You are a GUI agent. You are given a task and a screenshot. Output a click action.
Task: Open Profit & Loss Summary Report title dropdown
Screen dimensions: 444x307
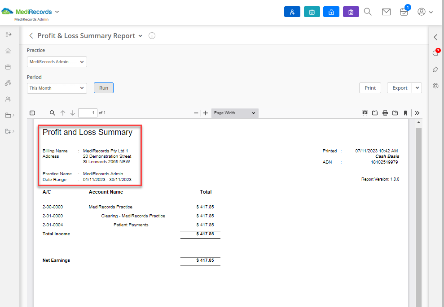(140, 36)
